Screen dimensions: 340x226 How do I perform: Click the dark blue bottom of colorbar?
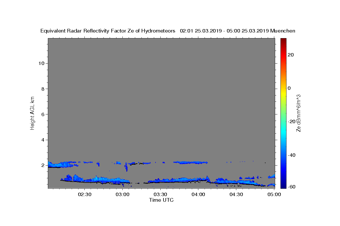(283, 185)
